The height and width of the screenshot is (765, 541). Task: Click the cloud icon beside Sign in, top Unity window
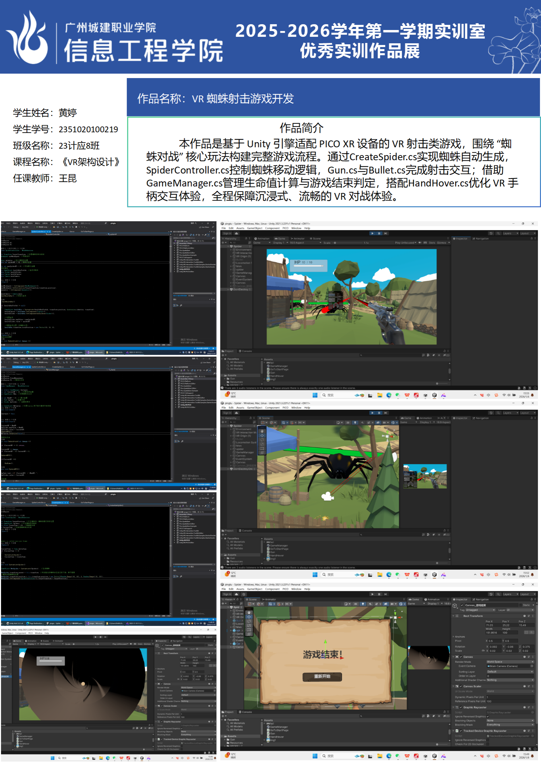237,234
